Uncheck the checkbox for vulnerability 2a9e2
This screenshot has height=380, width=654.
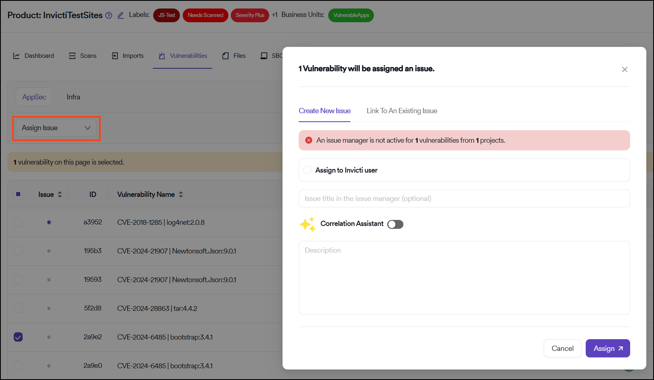tap(18, 337)
